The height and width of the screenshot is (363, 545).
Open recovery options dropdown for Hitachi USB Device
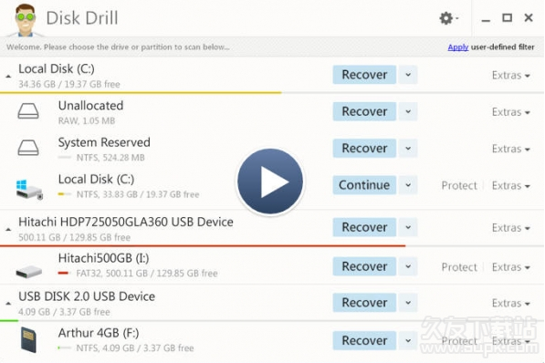pyautogui.click(x=408, y=227)
